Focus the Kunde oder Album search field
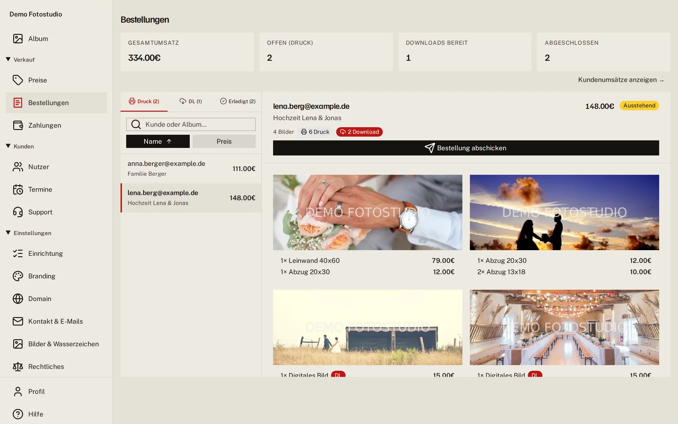Image resolution: width=678 pixels, height=424 pixels. (191, 124)
